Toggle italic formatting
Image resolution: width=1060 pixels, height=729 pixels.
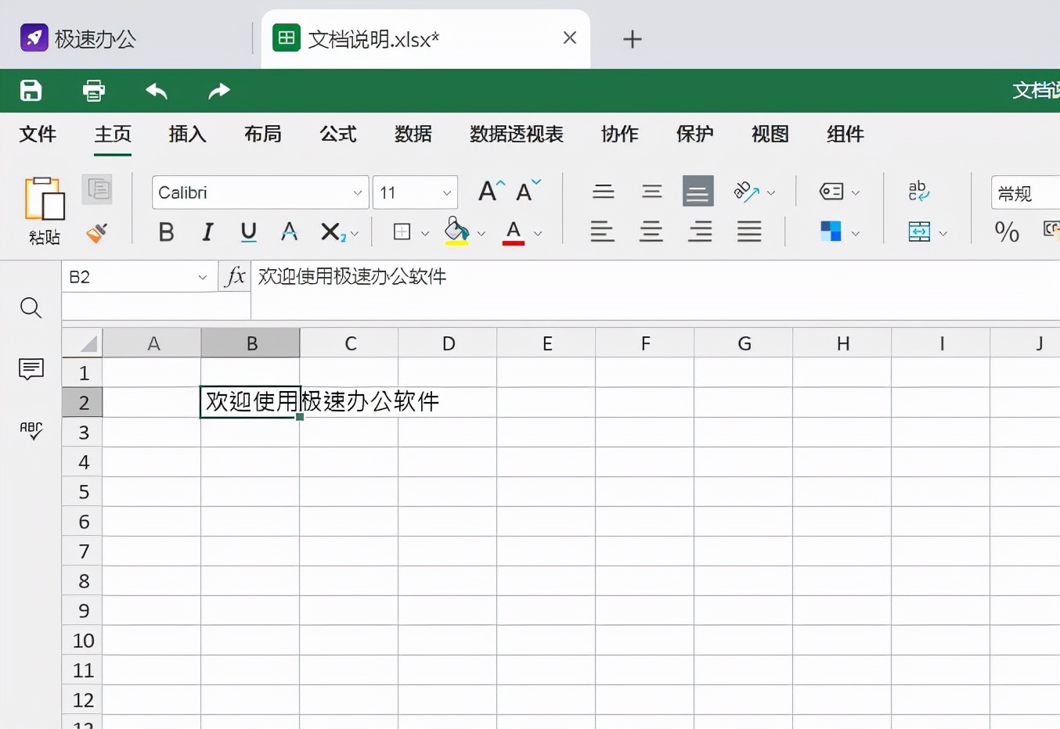coord(207,232)
